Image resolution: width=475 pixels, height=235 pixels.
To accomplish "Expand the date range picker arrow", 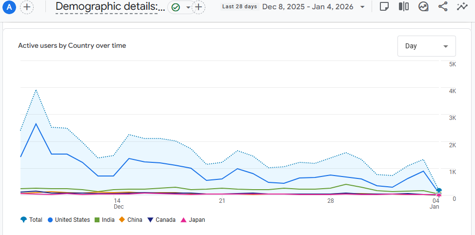I will [362, 7].
